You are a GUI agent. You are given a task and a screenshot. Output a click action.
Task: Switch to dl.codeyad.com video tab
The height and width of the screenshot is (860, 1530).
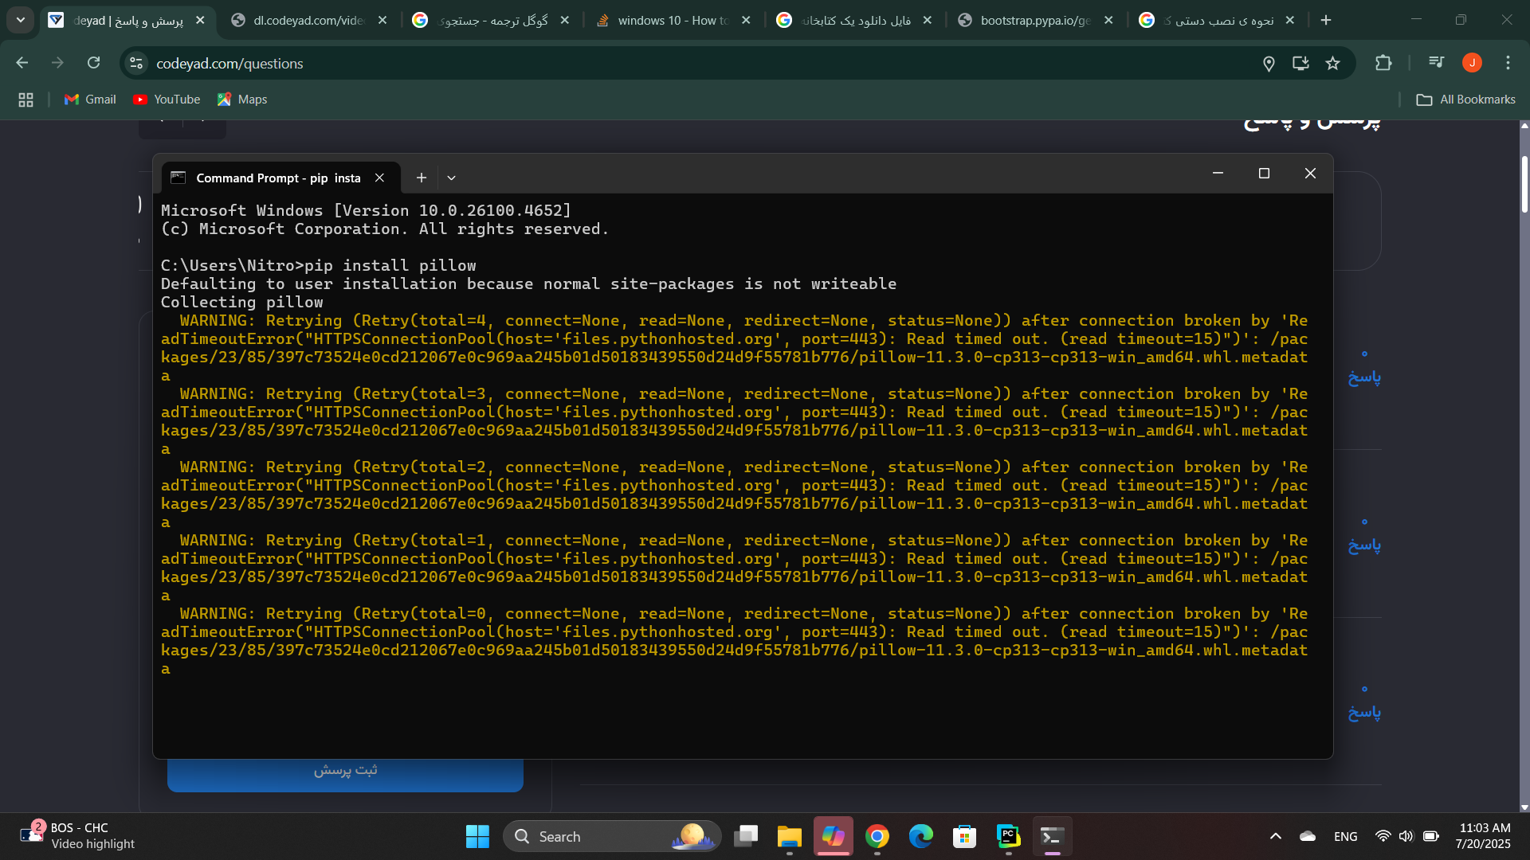(x=309, y=20)
